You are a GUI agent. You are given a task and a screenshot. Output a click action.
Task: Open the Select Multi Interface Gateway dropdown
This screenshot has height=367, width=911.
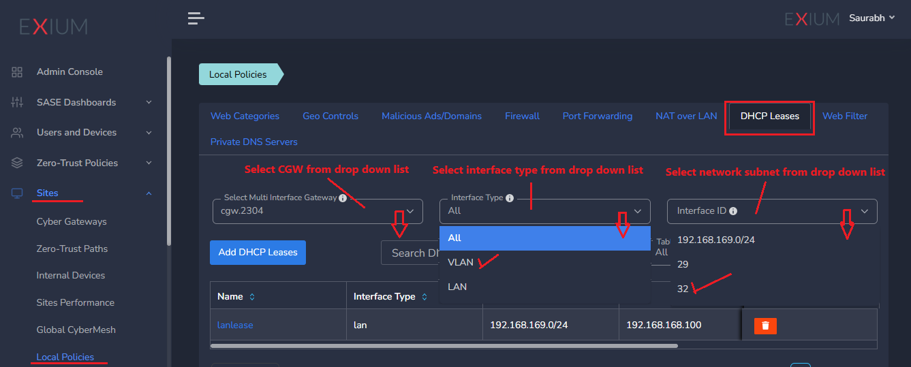[318, 211]
